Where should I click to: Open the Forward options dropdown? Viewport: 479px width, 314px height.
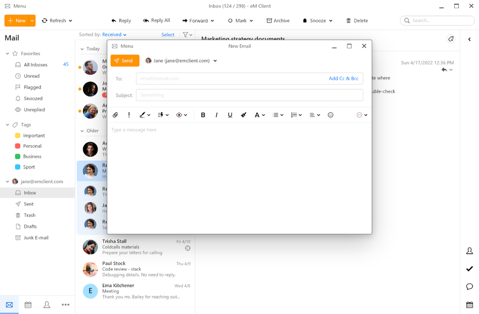coord(211,21)
